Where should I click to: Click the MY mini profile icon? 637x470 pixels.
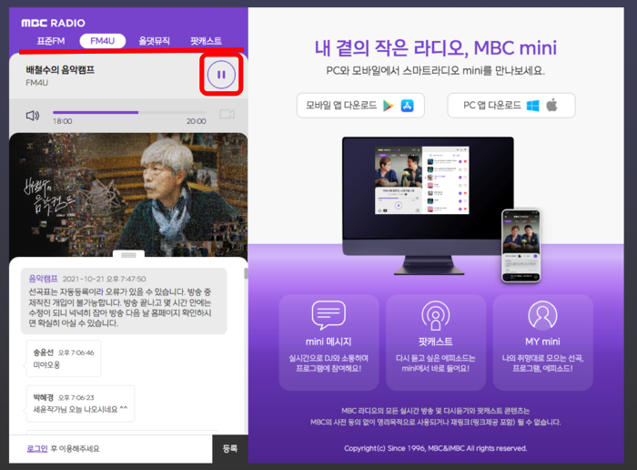click(542, 314)
